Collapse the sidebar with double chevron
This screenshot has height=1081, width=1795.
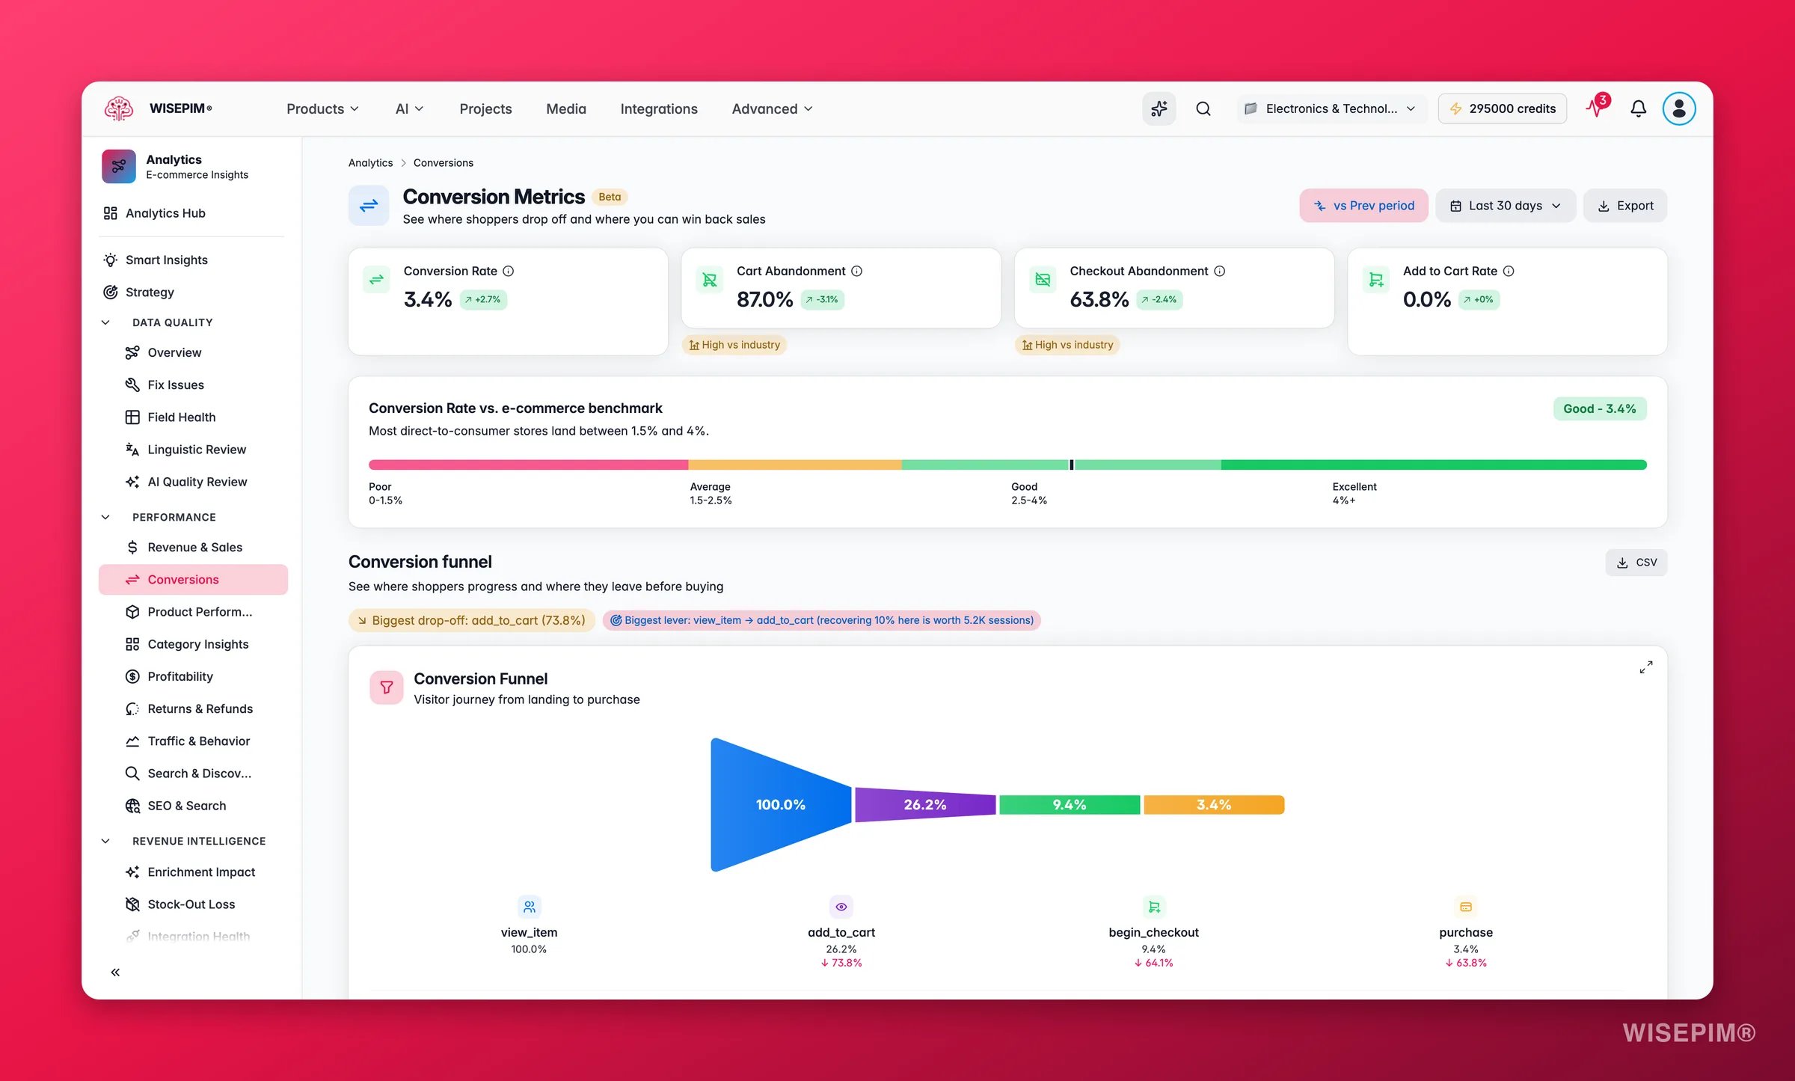point(115,972)
